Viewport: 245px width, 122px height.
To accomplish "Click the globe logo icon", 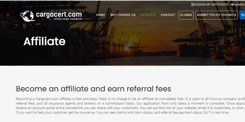I will tap(27, 16).
